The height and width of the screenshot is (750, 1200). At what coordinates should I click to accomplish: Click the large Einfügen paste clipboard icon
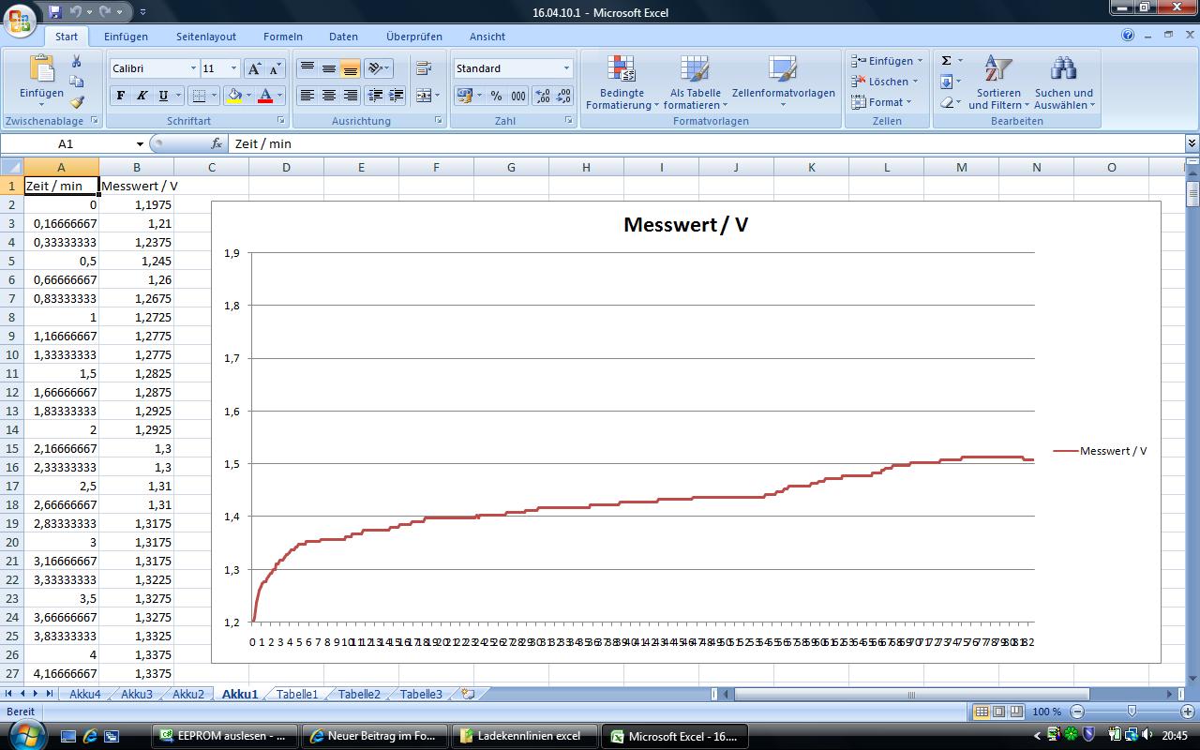41,68
